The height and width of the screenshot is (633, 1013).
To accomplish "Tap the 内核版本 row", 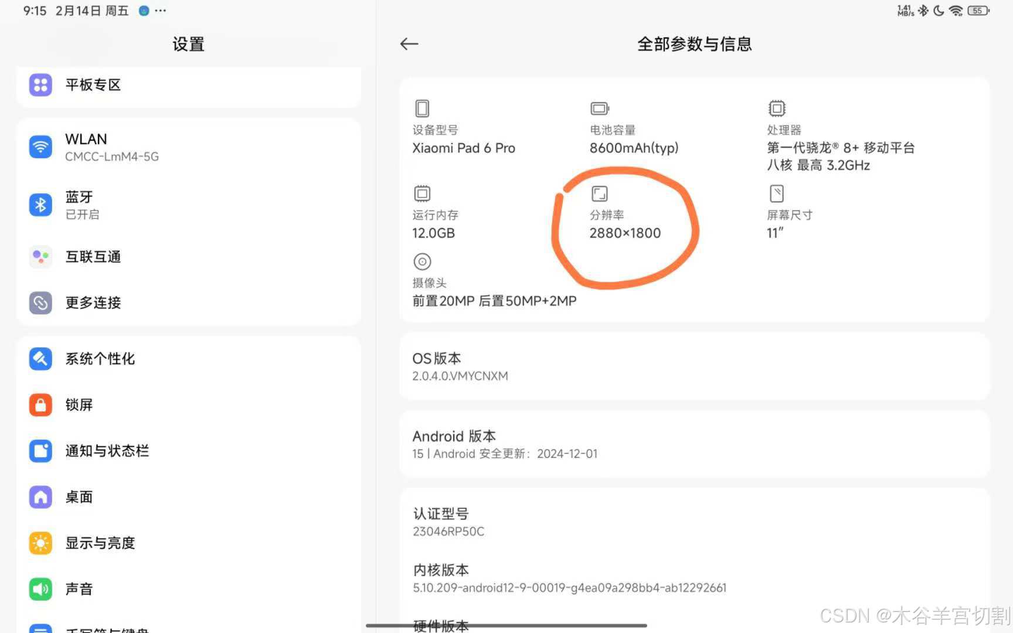I will click(695, 578).
